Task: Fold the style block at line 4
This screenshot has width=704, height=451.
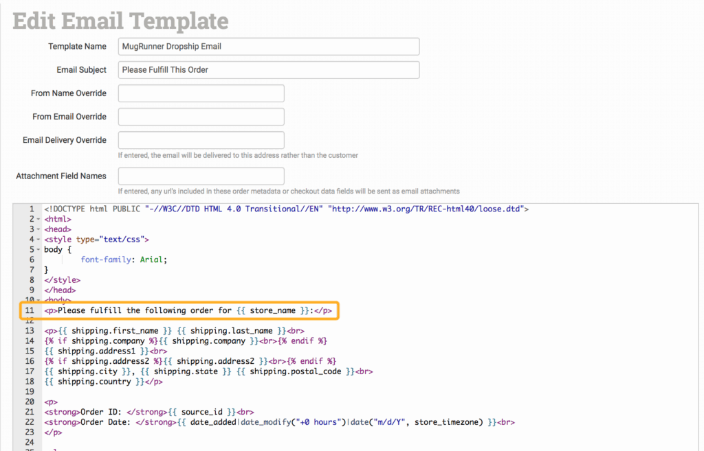Action: point(36,240)
